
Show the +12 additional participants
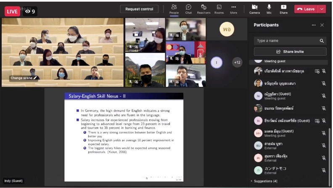[237, 63]
